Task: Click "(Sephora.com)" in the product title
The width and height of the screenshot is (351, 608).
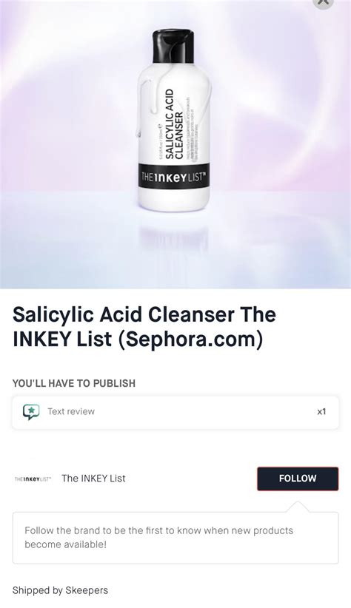Action: click(190, 339)
